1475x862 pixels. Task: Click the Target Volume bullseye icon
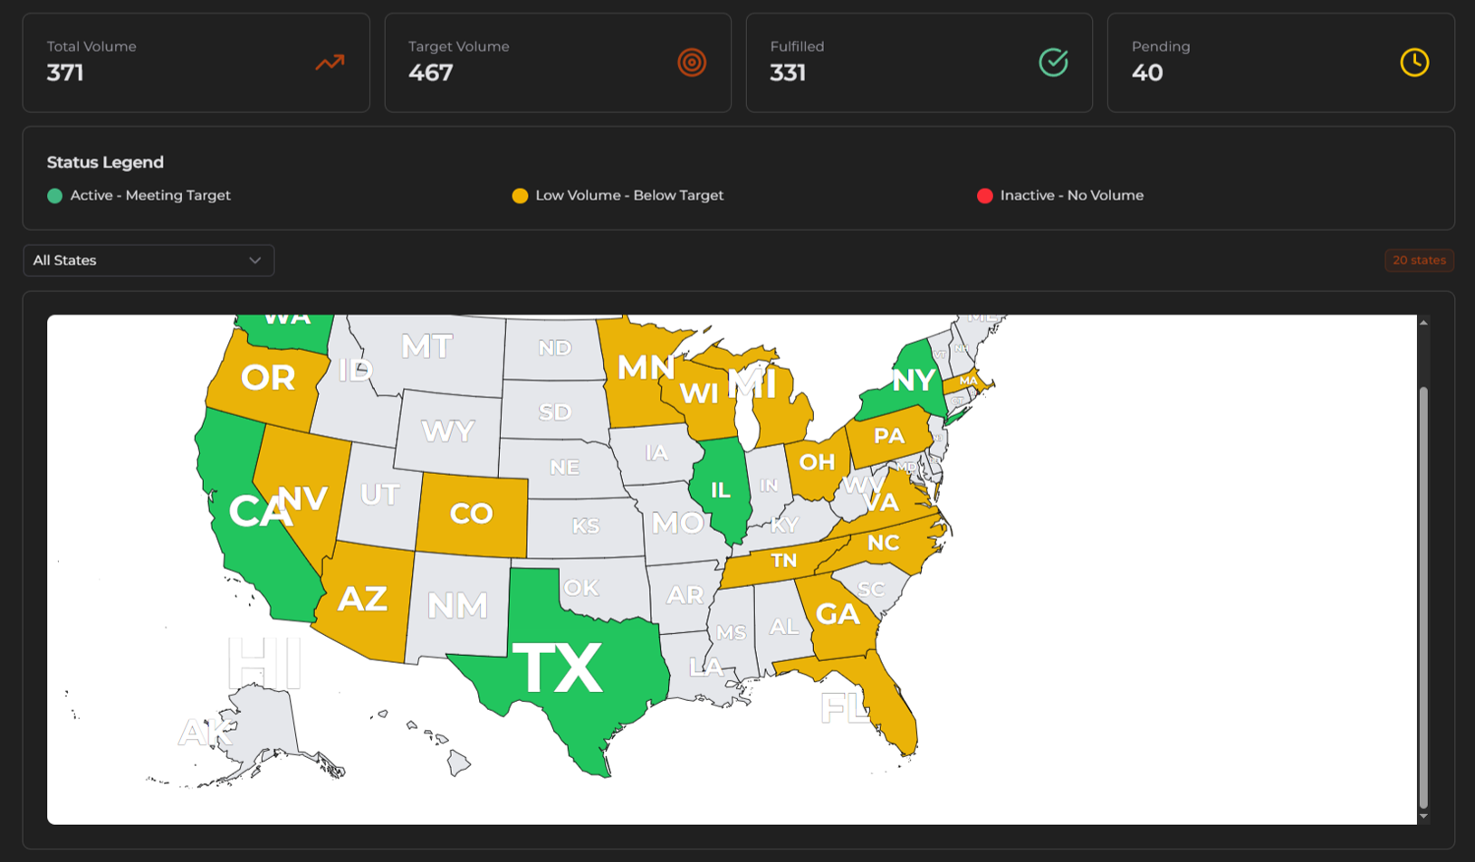click(x=692, y=62)
